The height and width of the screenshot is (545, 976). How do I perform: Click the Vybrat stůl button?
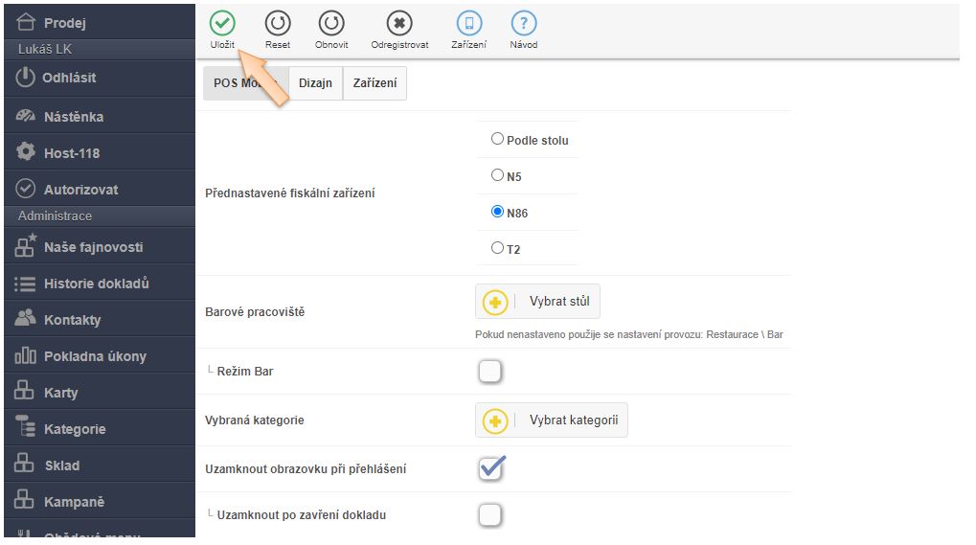tap(537, 302)
